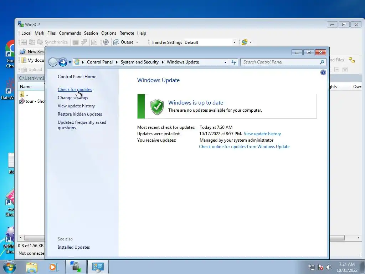Open Windows Start button
365x274 pixels.
(x=9, y=267)
